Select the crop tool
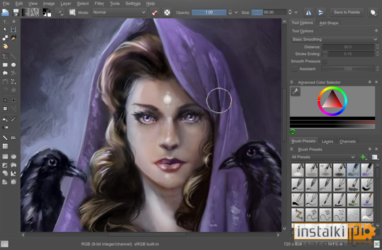The width and height of the screenshot is (382, 250). 5,100
